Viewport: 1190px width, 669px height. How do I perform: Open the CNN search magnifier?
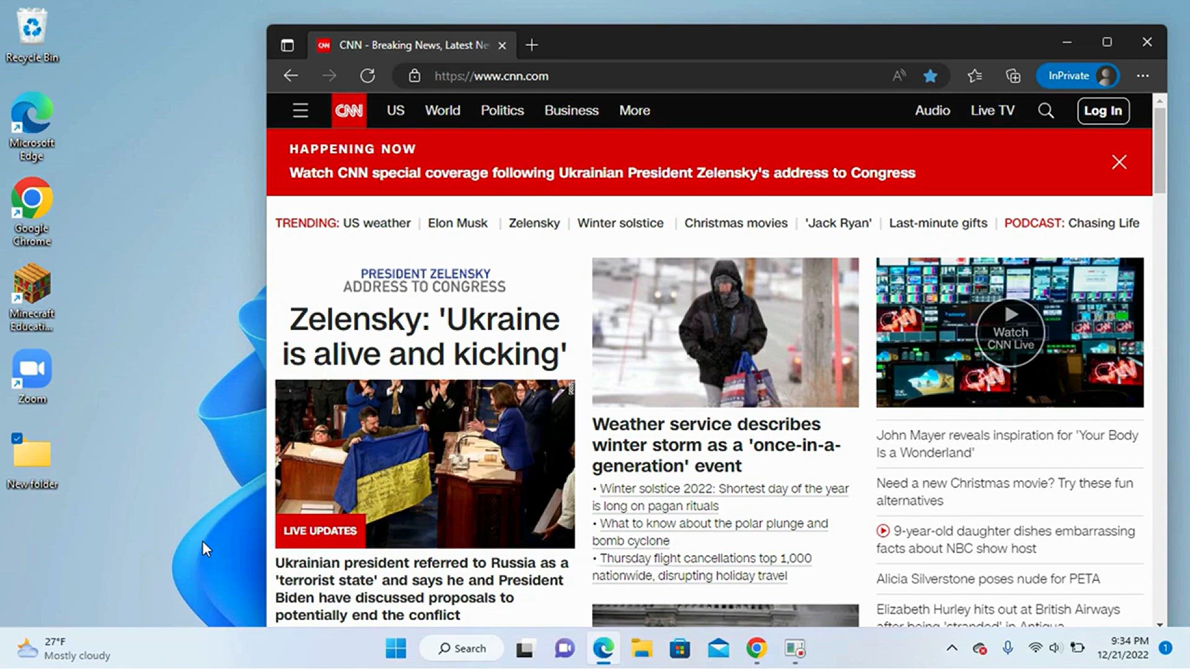coord(1046,110)
